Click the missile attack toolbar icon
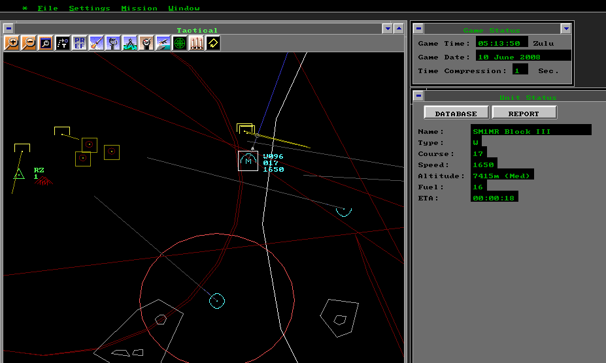 click(x=97, y=43)
